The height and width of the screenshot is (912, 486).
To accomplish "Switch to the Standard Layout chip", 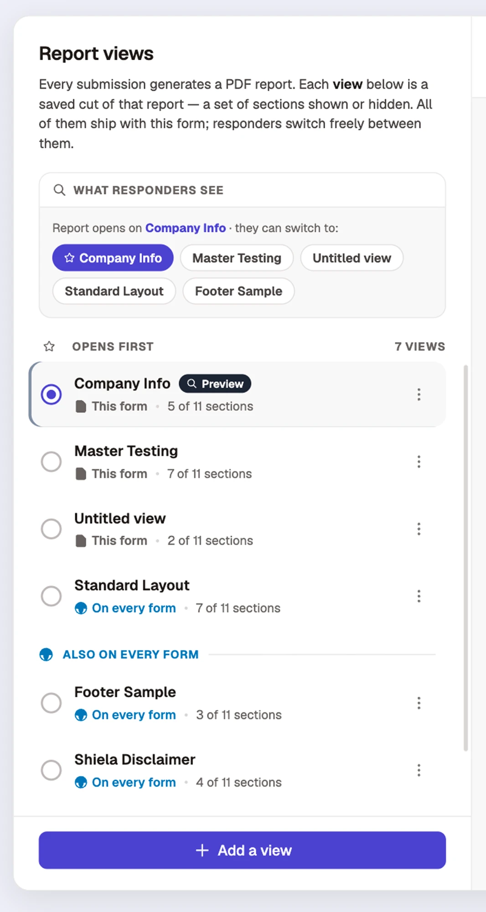I will pyautogui.click(x=114, y=291).
